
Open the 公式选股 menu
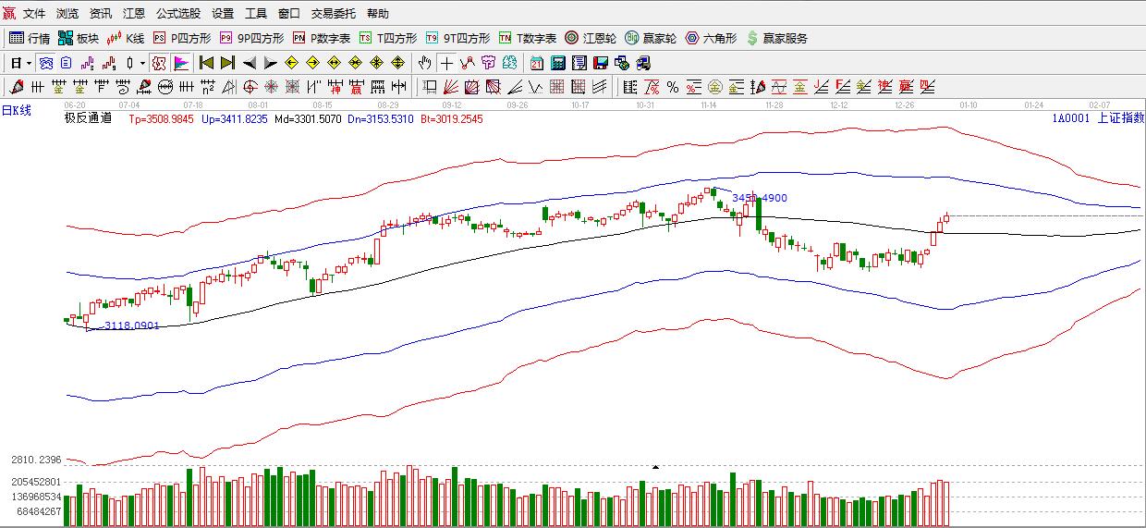[177, 14]
